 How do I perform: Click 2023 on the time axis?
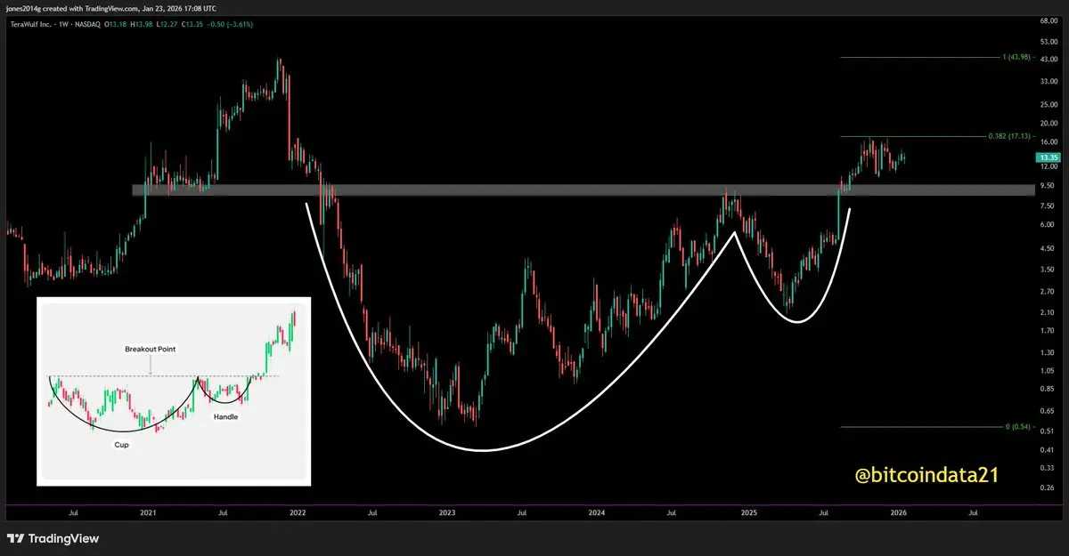point(447,513)
